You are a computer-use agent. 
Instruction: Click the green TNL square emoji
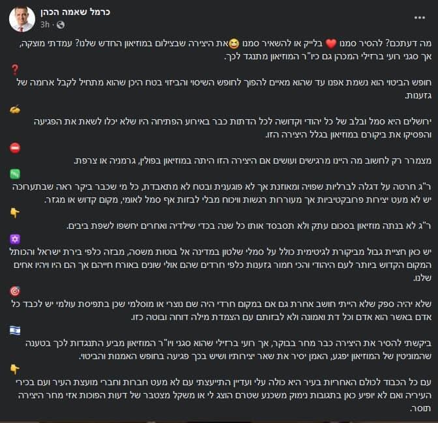tap(15, 174)
